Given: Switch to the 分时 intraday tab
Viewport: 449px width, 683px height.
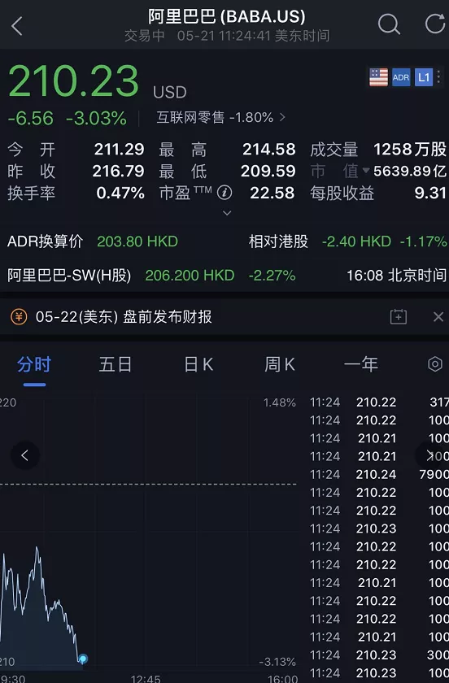Looking at the screenshot, I should tap(34, 364).
